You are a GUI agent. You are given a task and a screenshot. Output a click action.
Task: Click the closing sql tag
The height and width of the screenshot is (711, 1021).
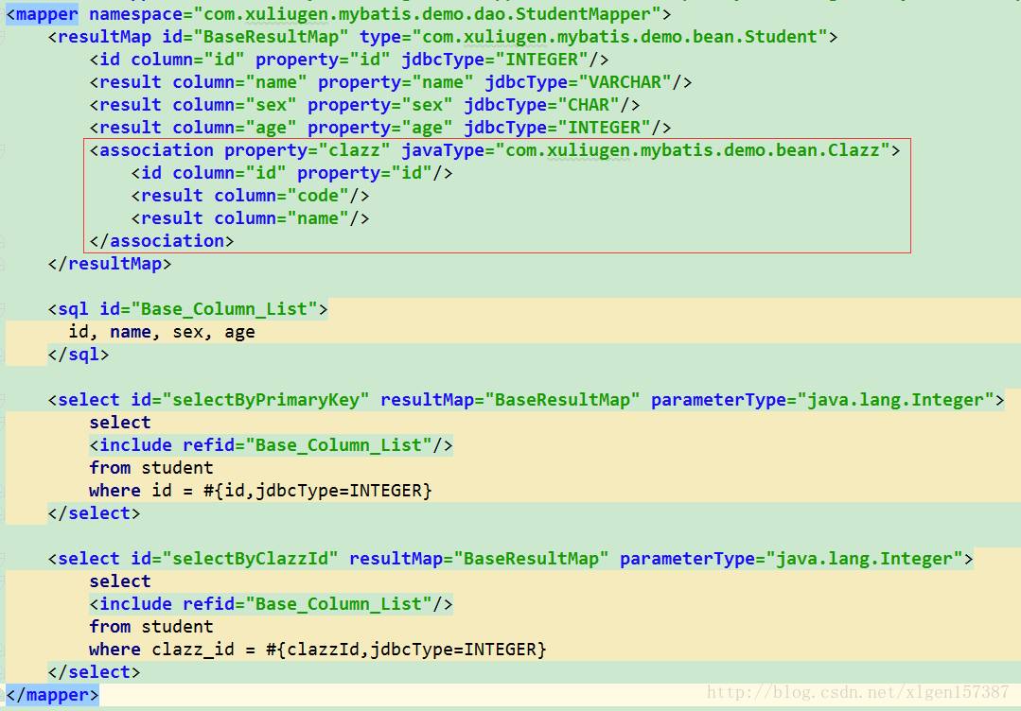click(79, 355)
